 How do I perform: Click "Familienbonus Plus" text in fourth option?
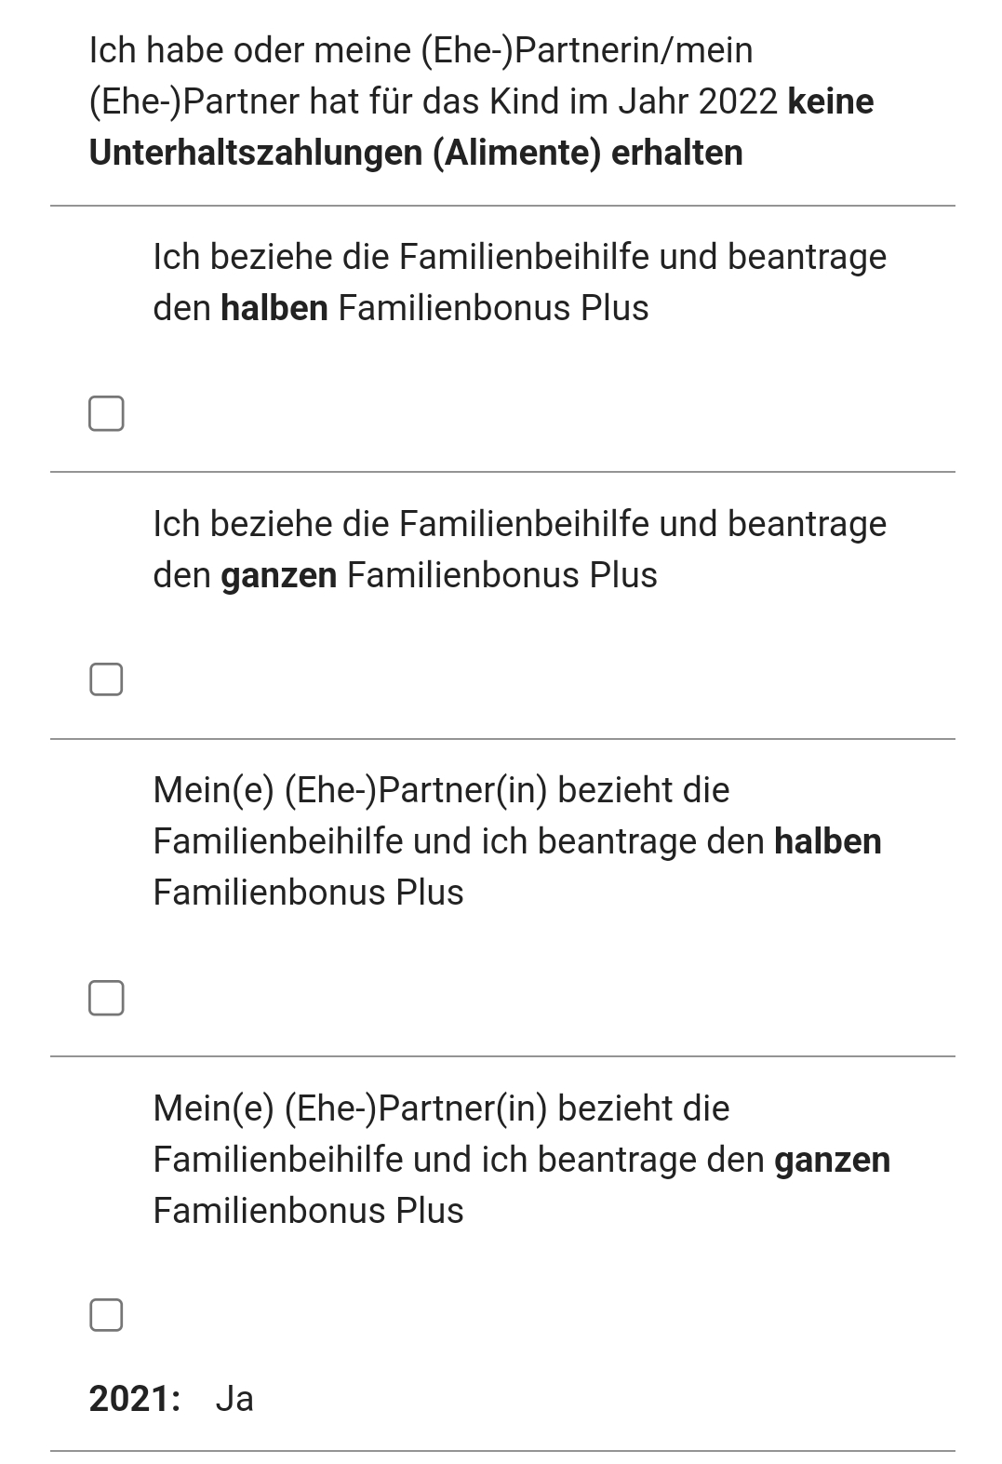pos(308,1210)
